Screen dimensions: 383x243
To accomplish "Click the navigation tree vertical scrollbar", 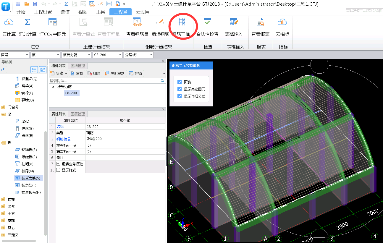I will 46,183.
